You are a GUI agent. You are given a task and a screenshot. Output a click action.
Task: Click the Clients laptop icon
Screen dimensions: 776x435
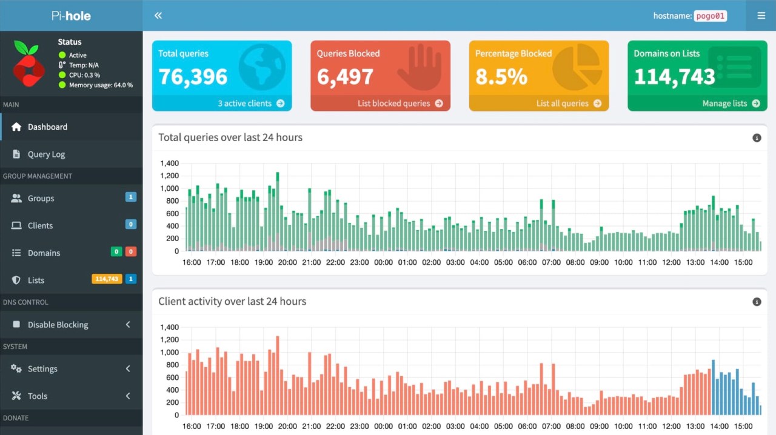[x=16, y=225]
